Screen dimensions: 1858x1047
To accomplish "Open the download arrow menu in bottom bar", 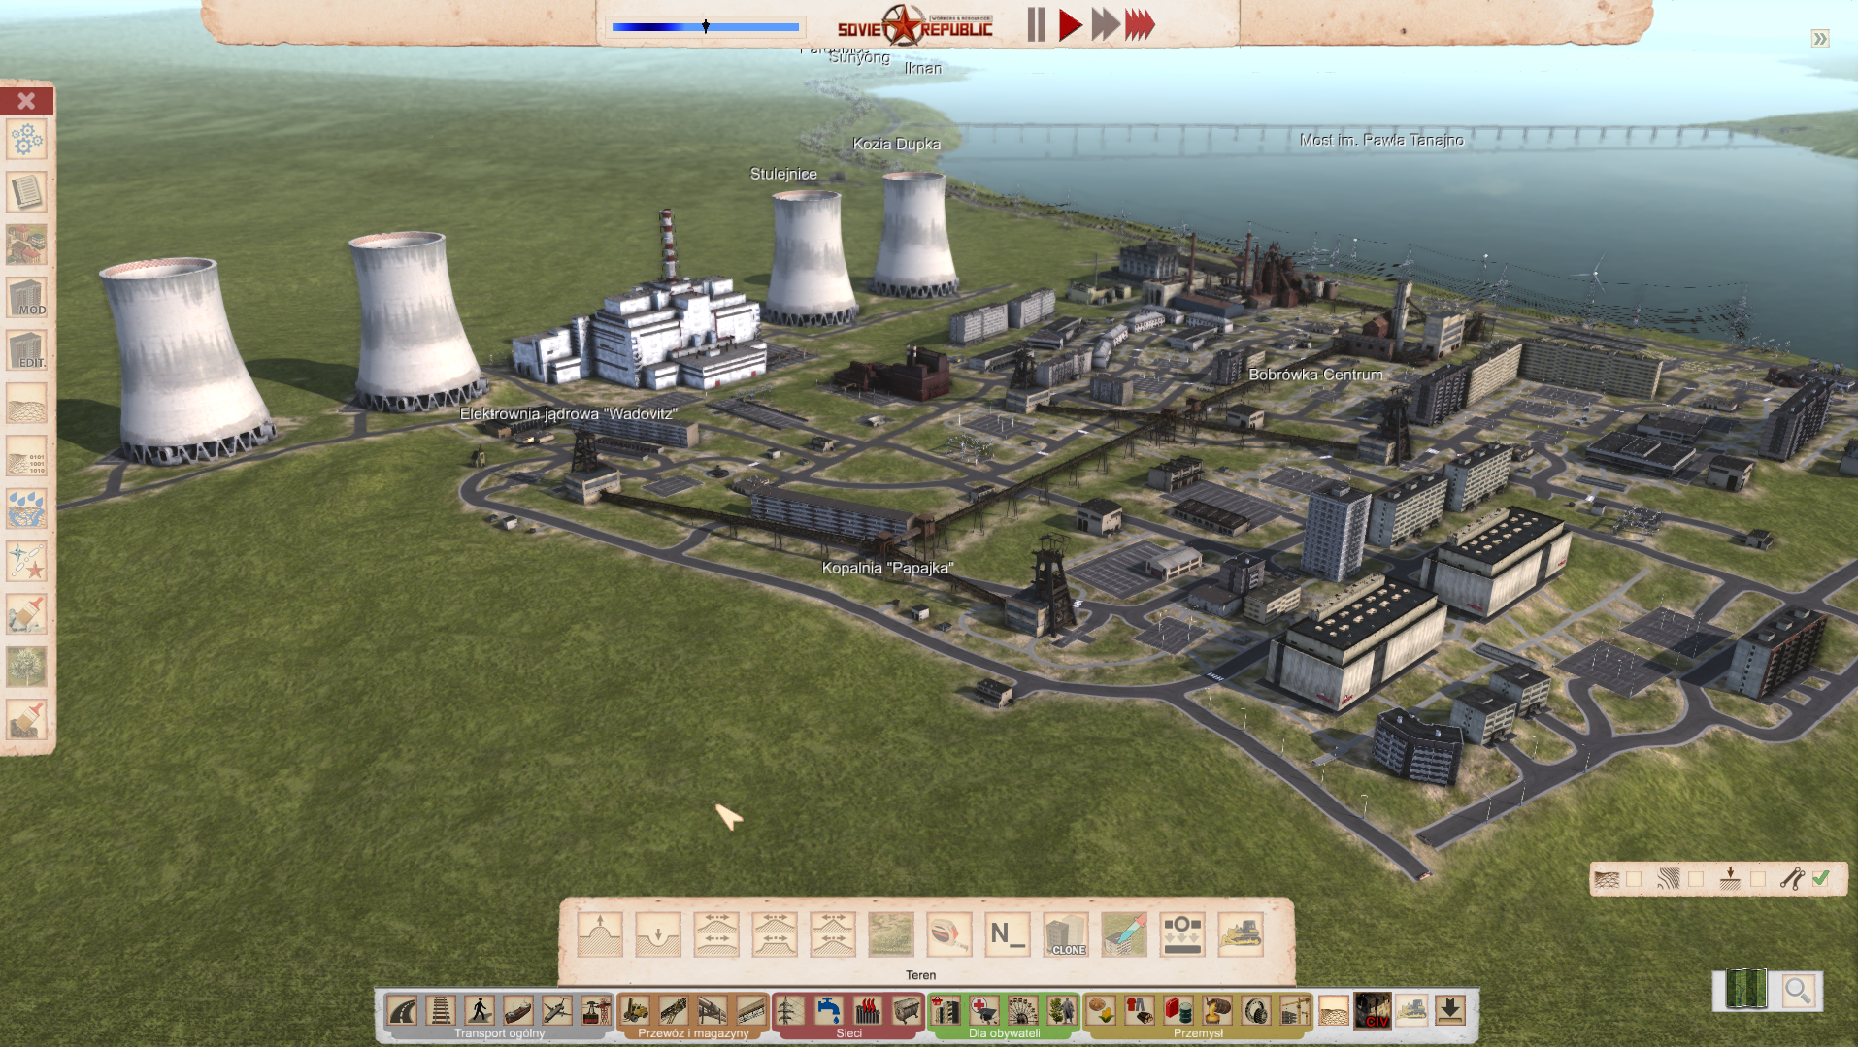I will [1449, 1010].
